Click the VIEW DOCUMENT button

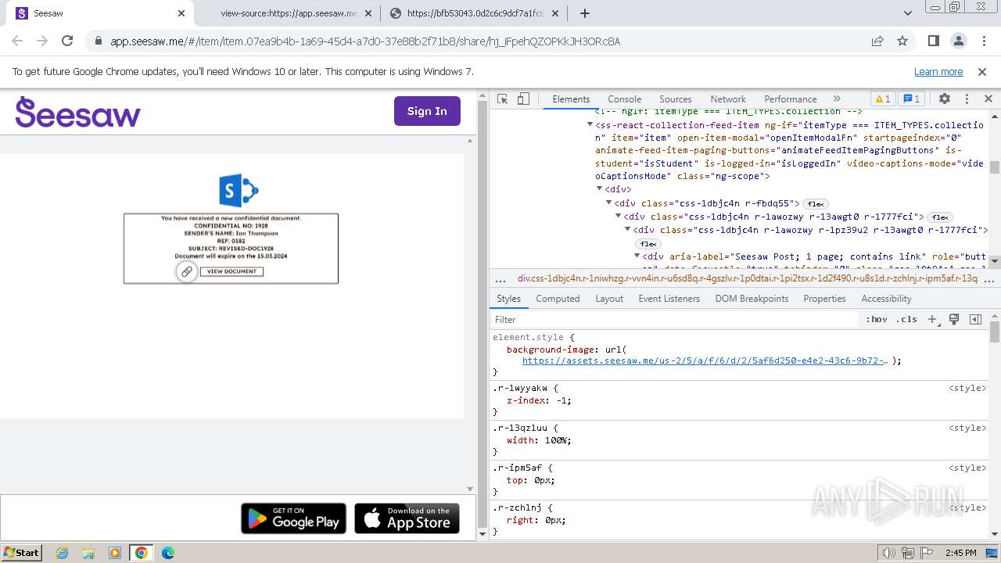coord(231,271)
